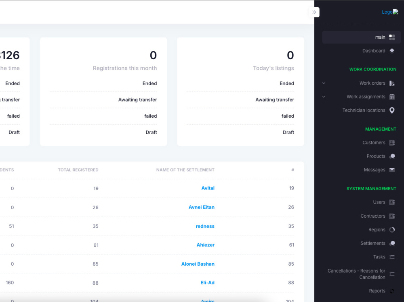Click the SYSTEM MANAGEMENT section heading
Viewport: 404px width, 302px height.
[371, 189]
